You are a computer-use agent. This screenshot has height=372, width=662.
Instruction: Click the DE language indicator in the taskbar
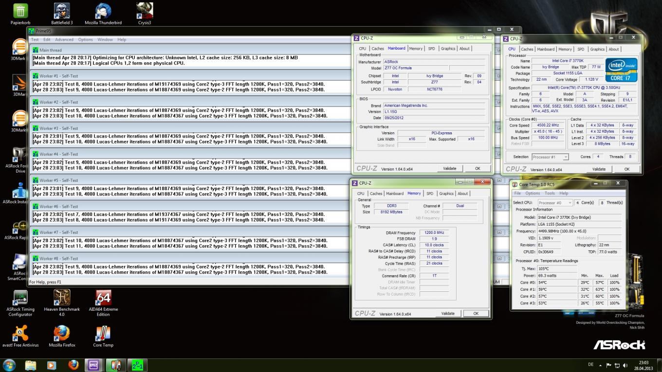coord(590,365)
